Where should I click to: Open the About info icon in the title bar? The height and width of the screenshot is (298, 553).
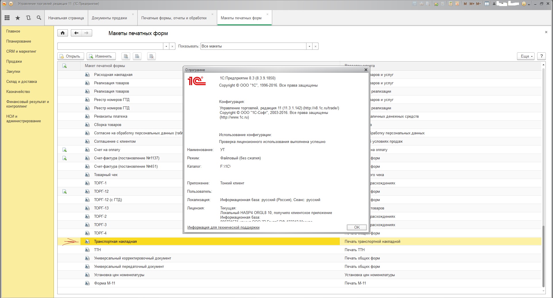coord(524,4)
